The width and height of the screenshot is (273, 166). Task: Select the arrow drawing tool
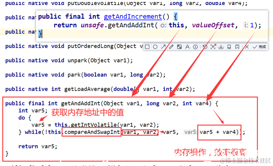coord(163,47)
